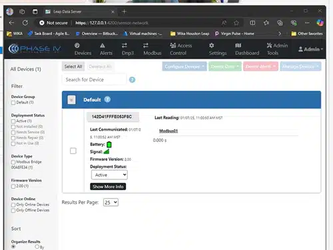The width and height of the screenshot is (333, 250).
Task: Expand the Admin user menu
Action: coord(310,49)
